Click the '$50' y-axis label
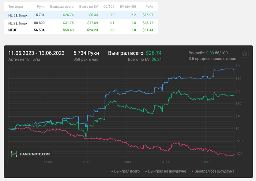This screenshot has height=181, width=256. pos(238,66)
